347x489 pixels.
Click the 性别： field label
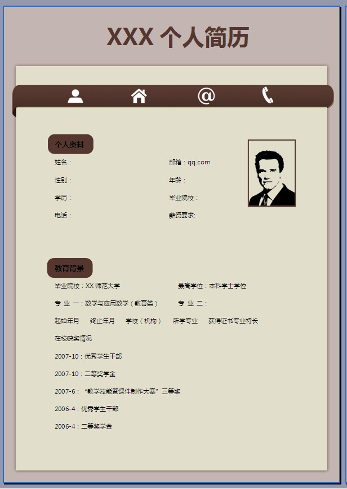coord(63,180)
